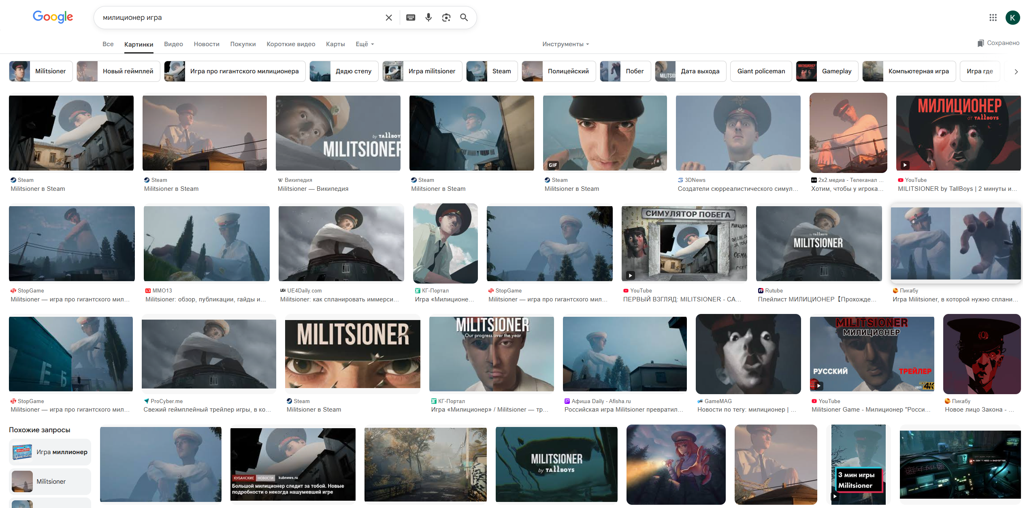
Task: Clear the search query with the X icon
Action: coord(388,17)
